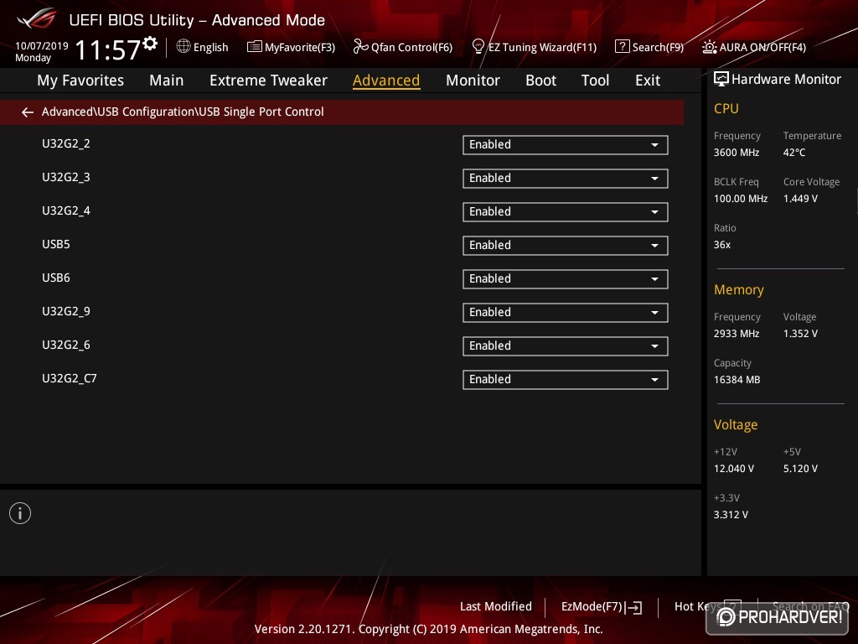Open the USB5 Enabled dropdown

(566, 246)
